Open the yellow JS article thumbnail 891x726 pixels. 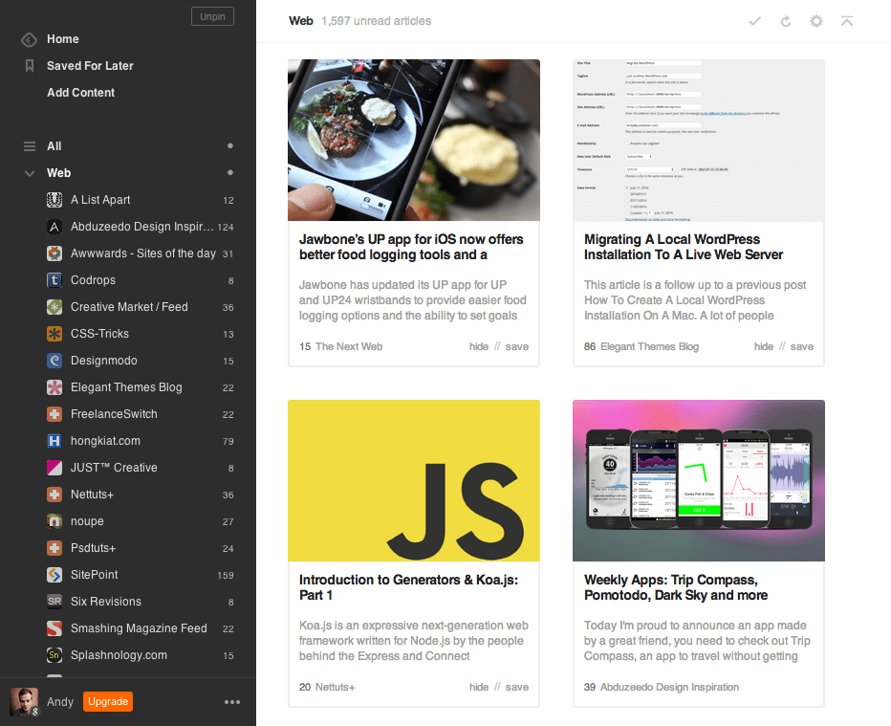(413, 480)
